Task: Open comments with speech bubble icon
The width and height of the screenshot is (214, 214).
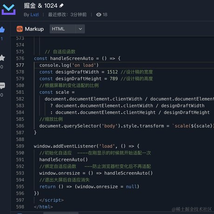Action: (2, 86)
